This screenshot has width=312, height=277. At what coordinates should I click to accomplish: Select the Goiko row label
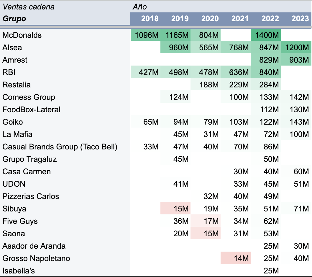(13, 122)
